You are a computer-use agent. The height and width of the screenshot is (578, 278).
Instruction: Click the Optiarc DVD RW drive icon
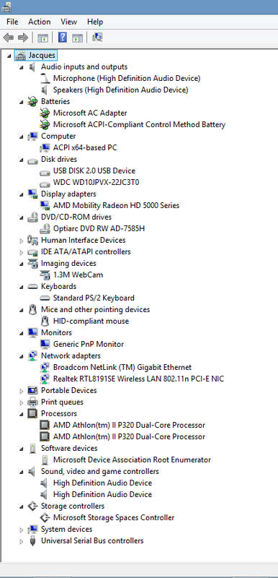[45, 228]
